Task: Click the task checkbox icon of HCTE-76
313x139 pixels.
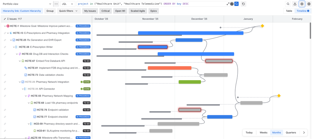Action: [x=34, y=110]
